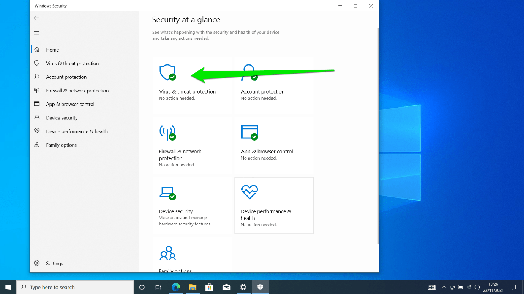Image resolution: width=524 pixels, height=294 pixels.
Task: Select Account protection in the sidebar
Action: pos(67,77)
